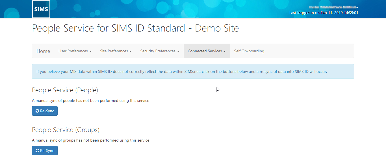
Task: Open the Home navigation item
Action: pyautogui.click(x=43, y=51)
